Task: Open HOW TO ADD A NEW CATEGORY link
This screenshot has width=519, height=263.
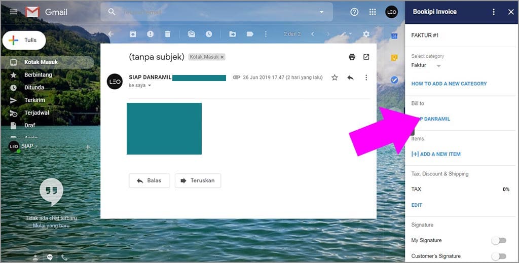Action: 449,84
